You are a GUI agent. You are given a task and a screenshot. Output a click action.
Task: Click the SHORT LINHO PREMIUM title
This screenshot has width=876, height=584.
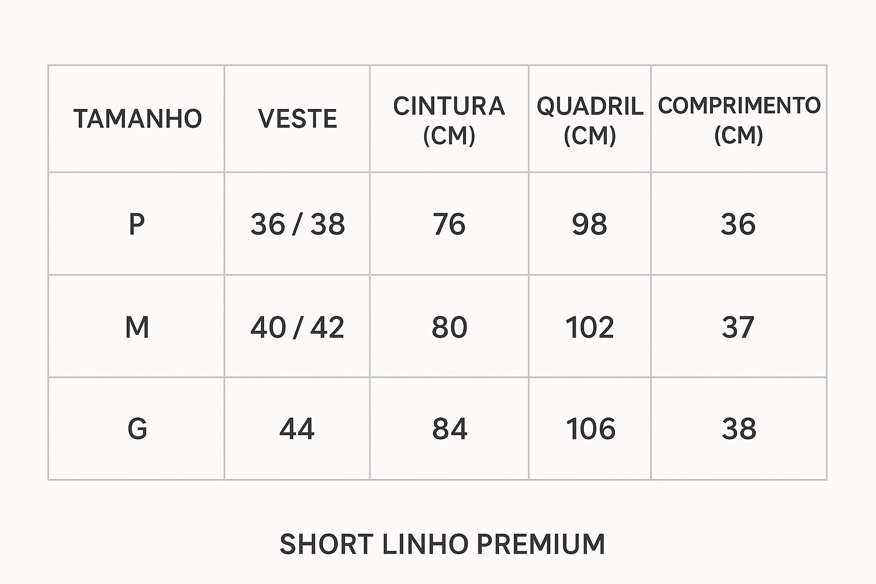[x=442, y=544]
